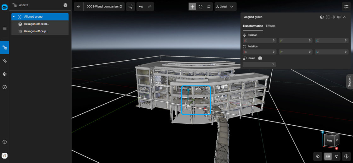Click the recenter target view button
The height and width of the screenshot is (163, 353).
point(318,156)
